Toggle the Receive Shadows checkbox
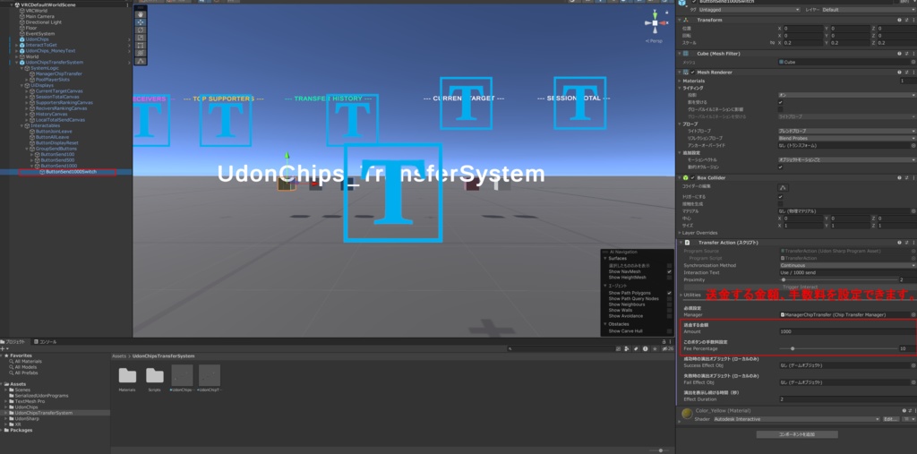The image size is (917, 454). [x=780, y=102]
